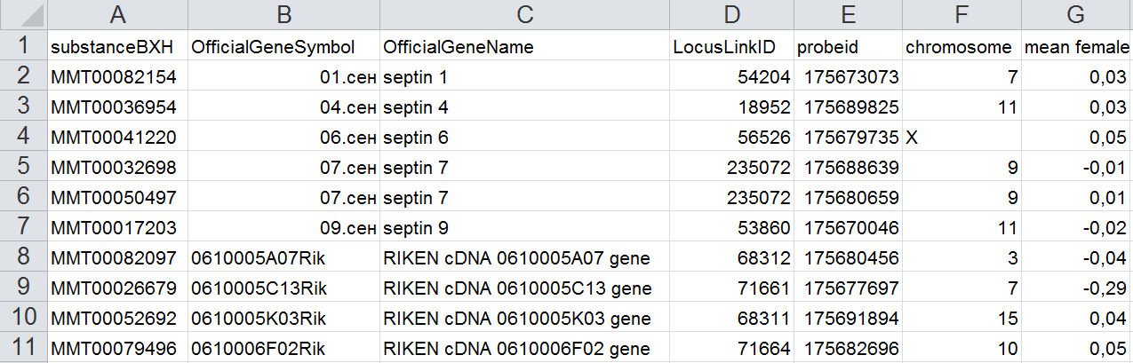Highlight column D via its header
The width and height of the screenshot is (1133, 363).
[x=731, y=14]
